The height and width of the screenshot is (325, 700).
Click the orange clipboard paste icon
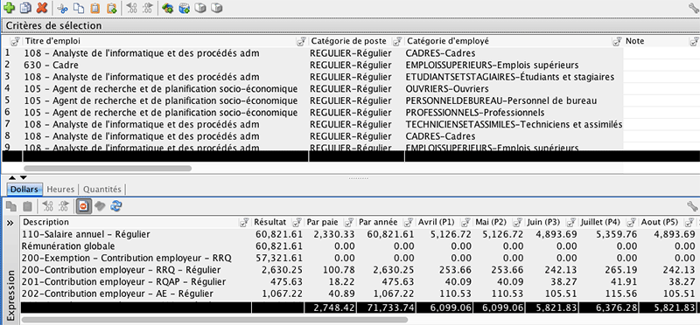[94, 8]
